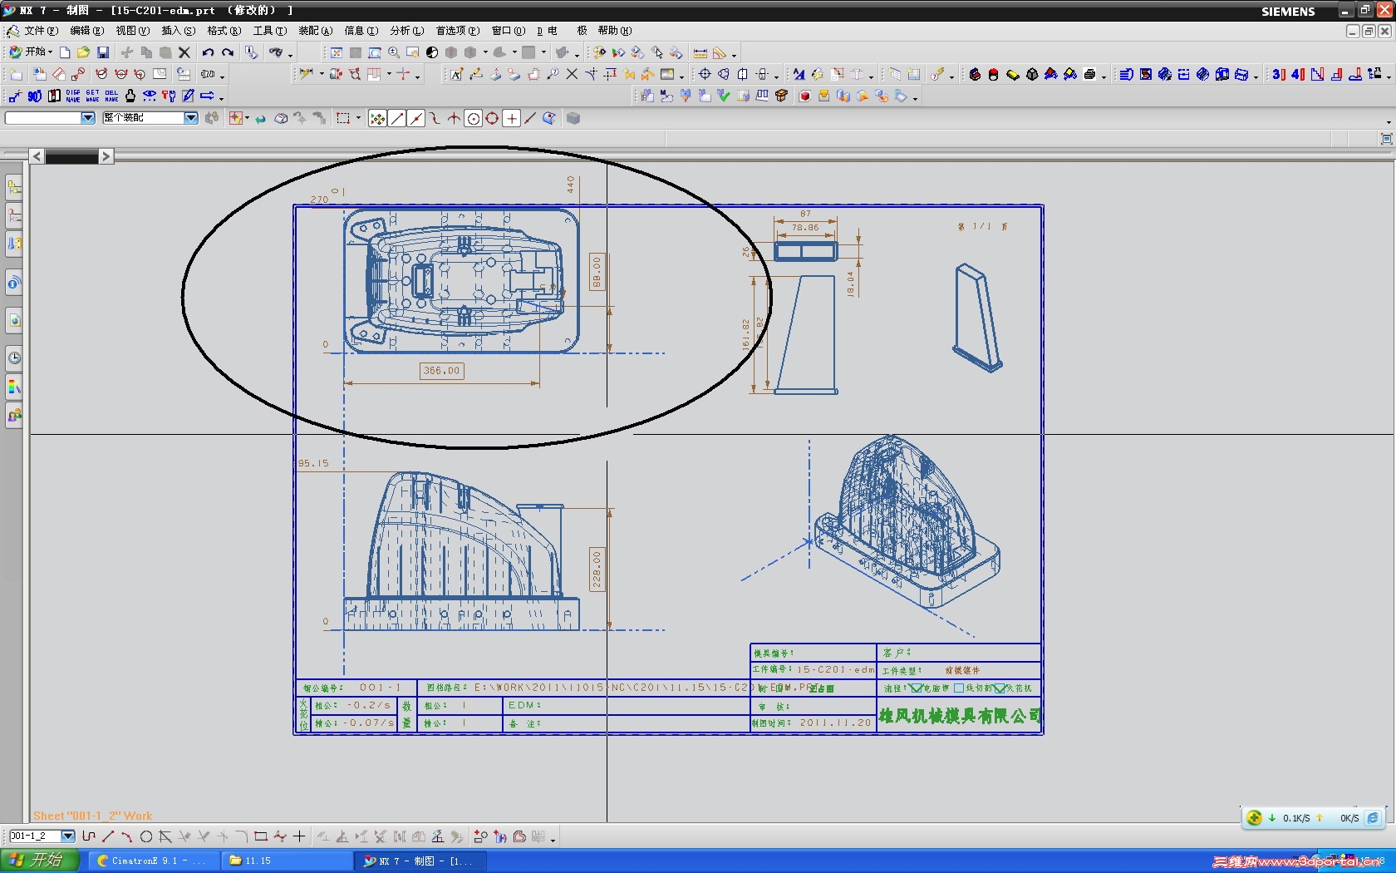Click the Windows 开始 Start button
The width and height of the screenshot is (1396, 873).
40,861
